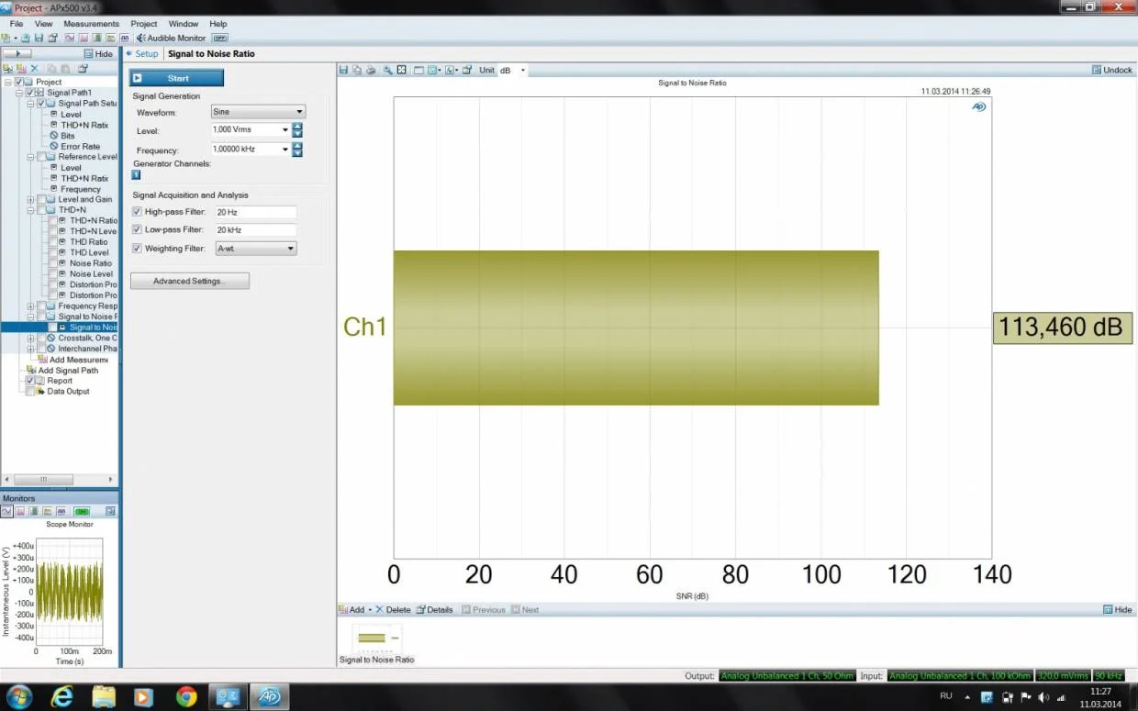Click the save project icon in main toolbar
The width and height of the screenshot is (1138, 711).
39,38
